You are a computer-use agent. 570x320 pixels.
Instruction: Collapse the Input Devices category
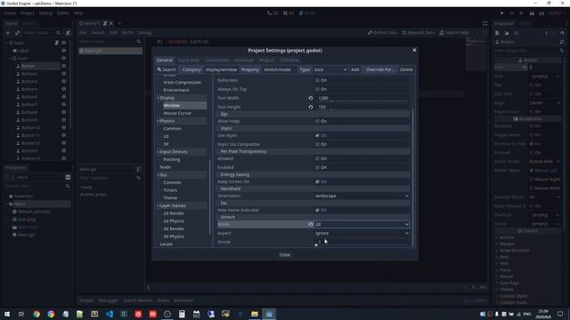pyautogui.click(x=159, y=152)
